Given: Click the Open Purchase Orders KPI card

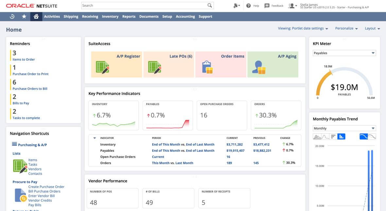Looking at the screenshot, I should click(x=222, y=115).
